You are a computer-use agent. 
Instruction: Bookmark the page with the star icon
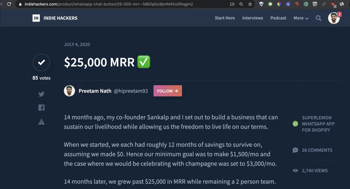pyautogui.click(x=250, y=4)
